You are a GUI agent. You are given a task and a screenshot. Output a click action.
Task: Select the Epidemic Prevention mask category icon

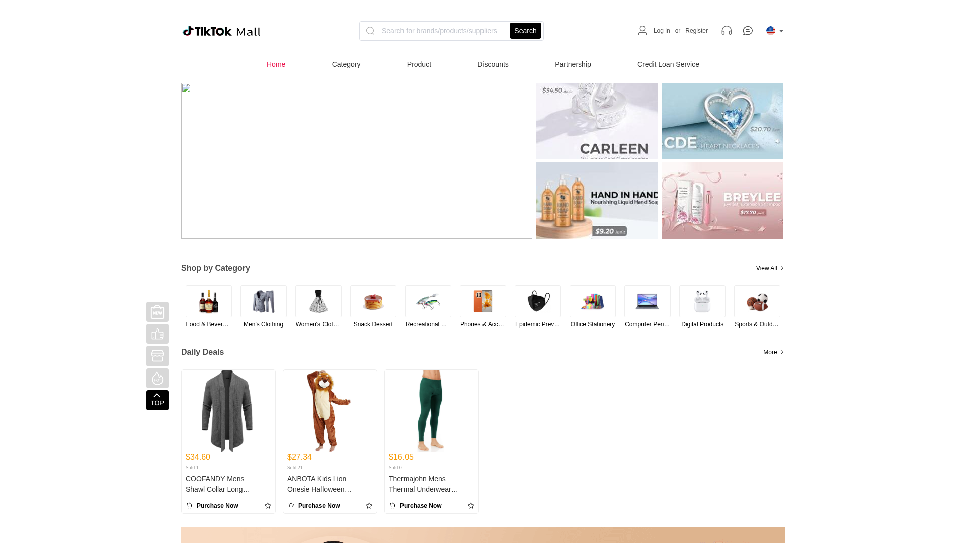pos(538,301)
